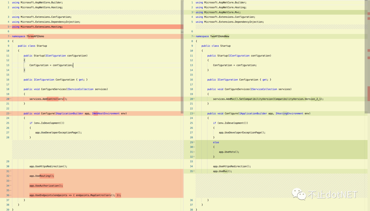Click the plus marker next to the else block
This screenshot has width=370, height=211.
[193, 142]
